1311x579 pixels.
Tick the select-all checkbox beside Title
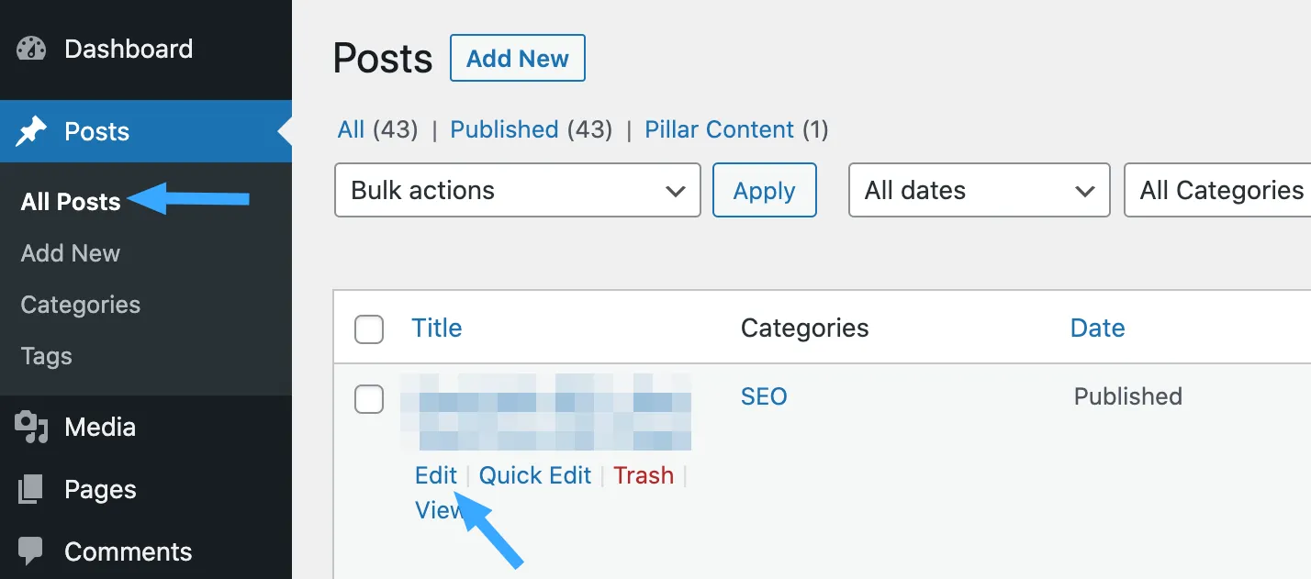(x=369, y=328)
